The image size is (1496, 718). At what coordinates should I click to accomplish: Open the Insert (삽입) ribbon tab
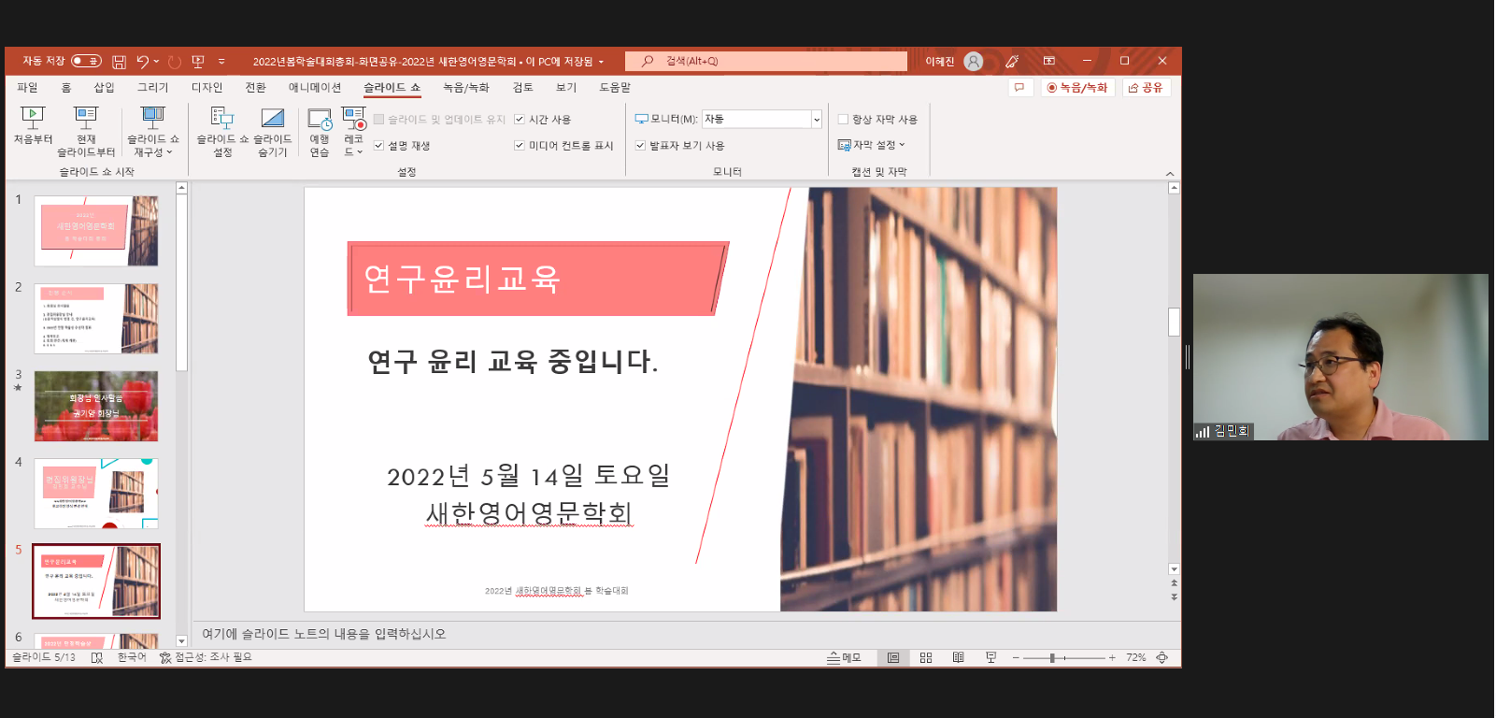[x=104, y=88]
